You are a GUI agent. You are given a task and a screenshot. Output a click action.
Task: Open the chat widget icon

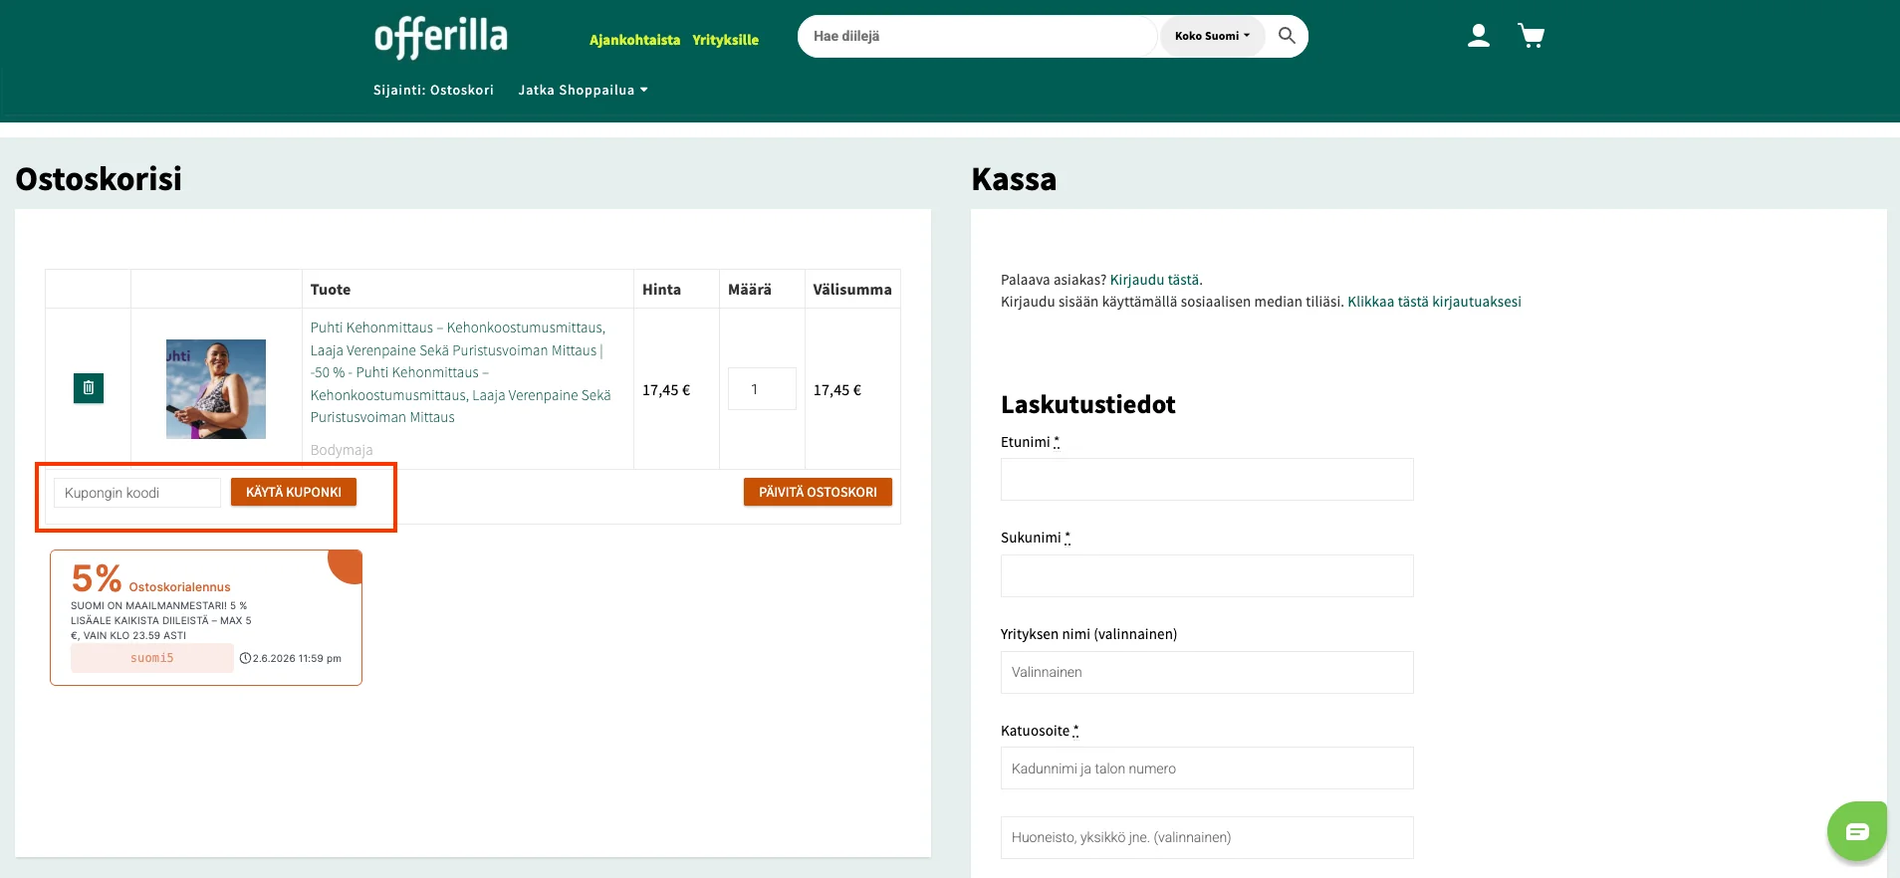(x=1857, y=831)
